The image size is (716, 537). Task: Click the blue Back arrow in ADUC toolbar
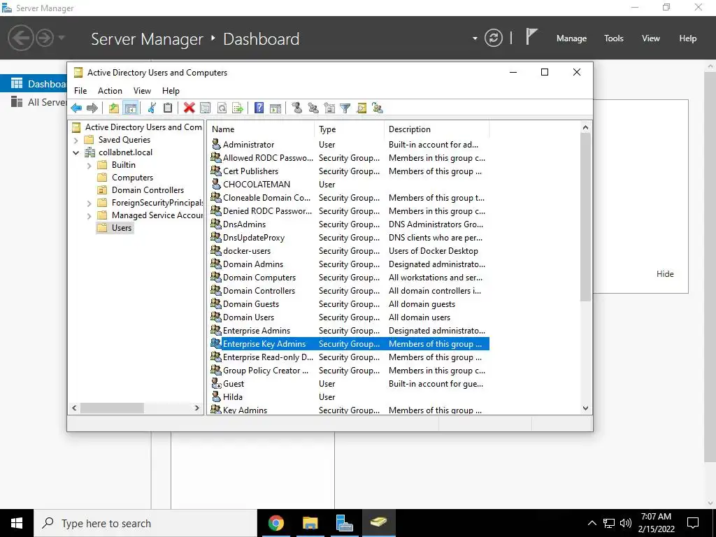(x=76, y=108)
